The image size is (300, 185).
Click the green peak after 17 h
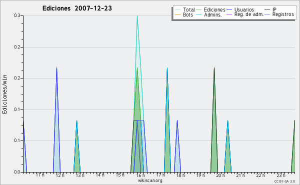point(167,69)
